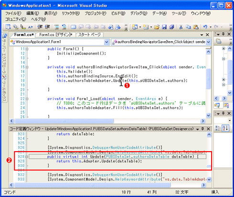Click the Save All toolbar icon
The image size is (234, 197).
(171, 27)
